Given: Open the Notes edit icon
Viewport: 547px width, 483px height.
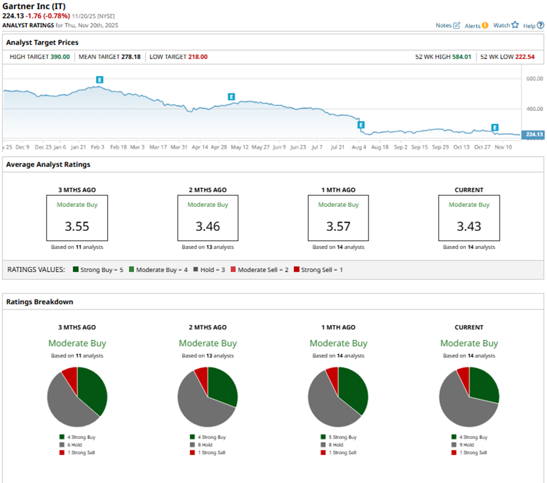Looking at the screenshot, I should click(456, 26).
